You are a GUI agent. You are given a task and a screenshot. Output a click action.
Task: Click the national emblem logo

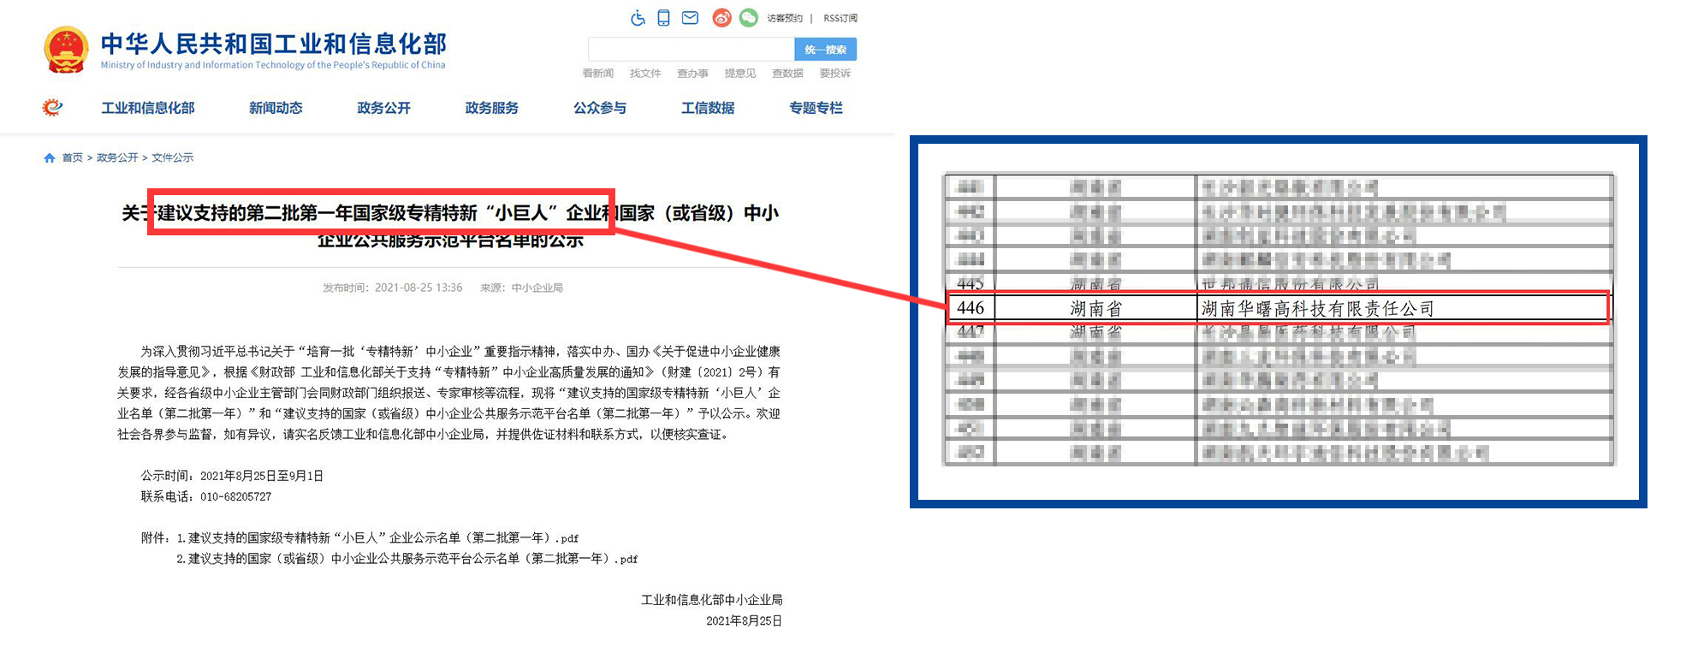click(66, 50)
